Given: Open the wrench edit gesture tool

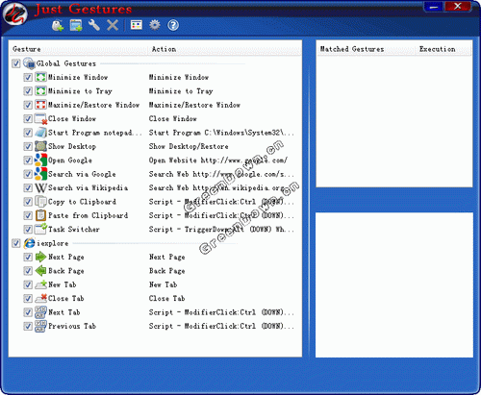Looking at the screenshot, I should (94, 25).
